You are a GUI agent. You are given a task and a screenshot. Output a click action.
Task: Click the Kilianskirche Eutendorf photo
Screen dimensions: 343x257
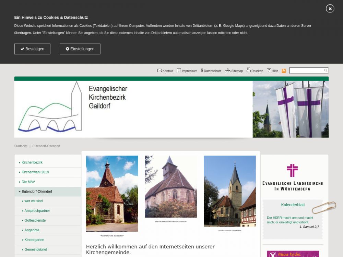coord(112,194)
